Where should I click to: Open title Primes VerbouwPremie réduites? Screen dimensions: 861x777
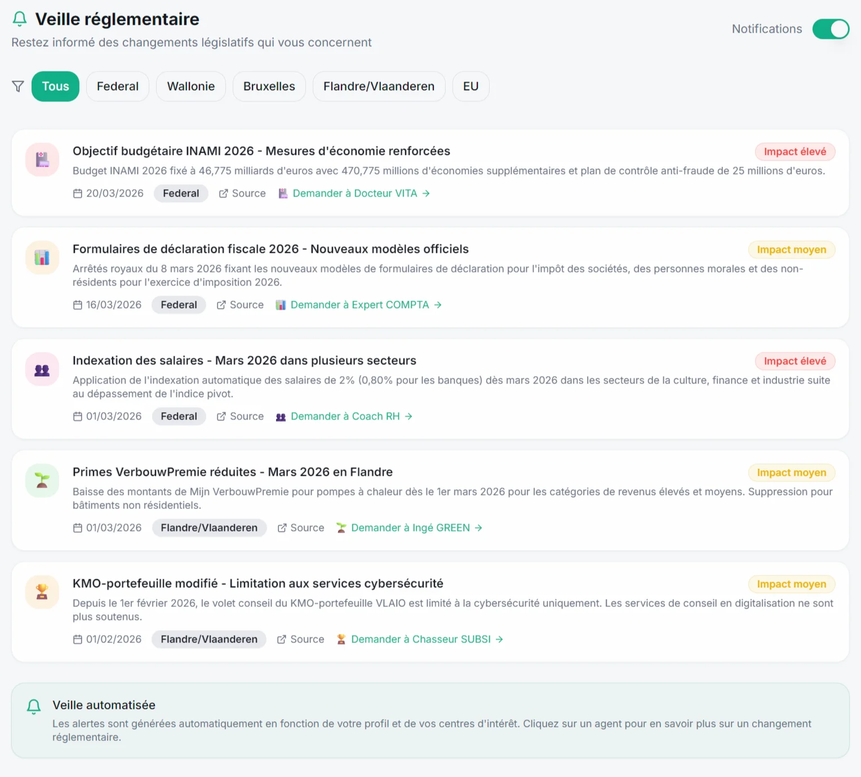[233, 472]
